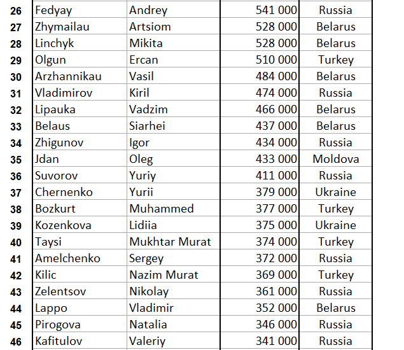Select the Zhigunov cell
This screenshot has height=350, width=404.
tap(59, 143)
